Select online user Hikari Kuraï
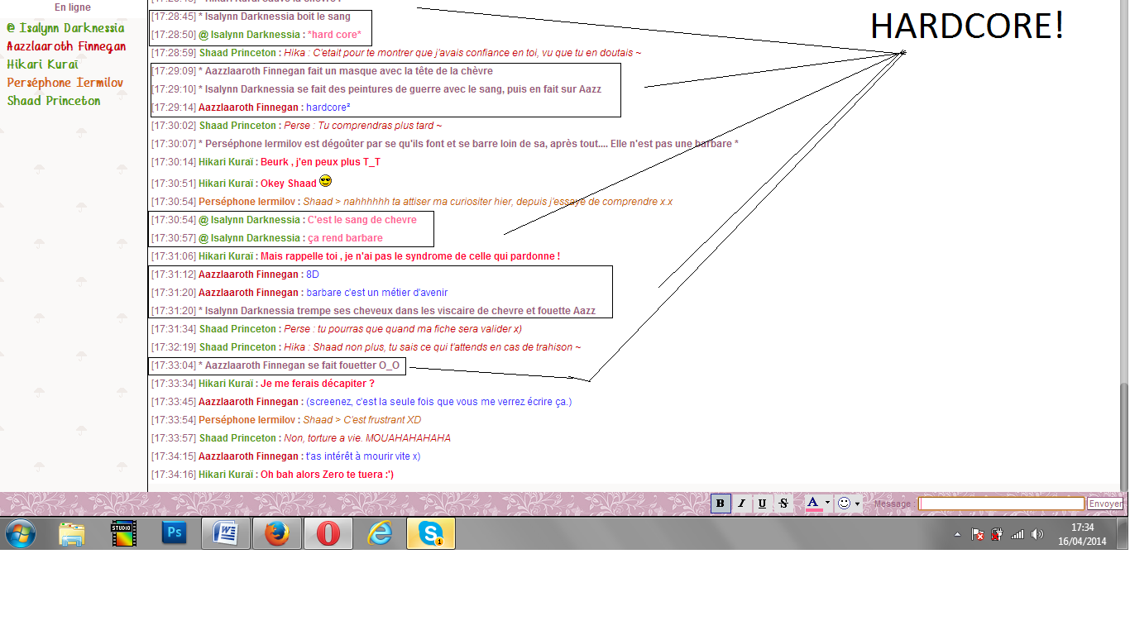Image resolution: width=1130 pixels, height=635 pixels. [x=43, y=64]
